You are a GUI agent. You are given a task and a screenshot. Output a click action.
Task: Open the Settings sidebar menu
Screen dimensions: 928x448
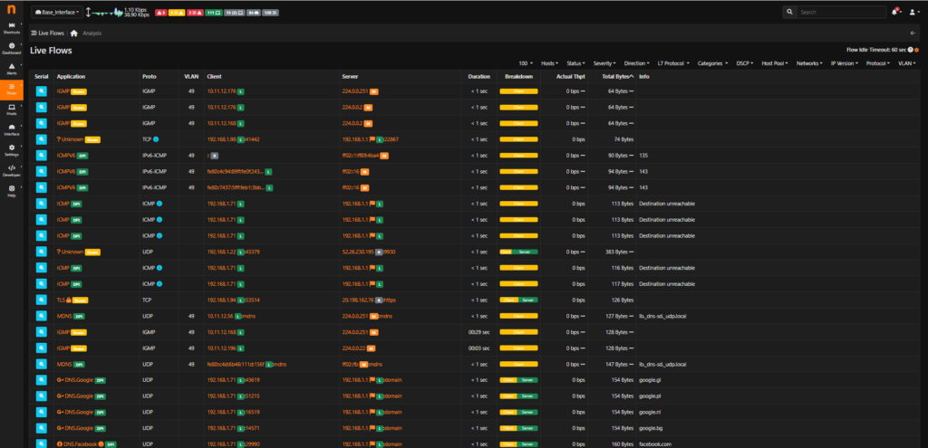coord(12,150)
